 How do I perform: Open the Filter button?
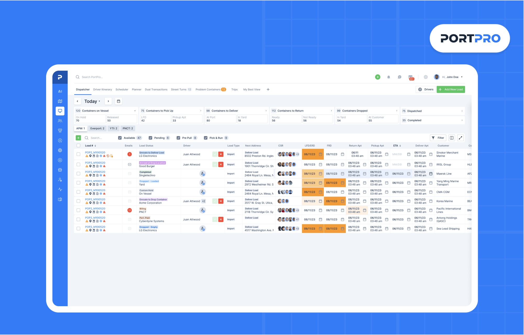[438, 138]
